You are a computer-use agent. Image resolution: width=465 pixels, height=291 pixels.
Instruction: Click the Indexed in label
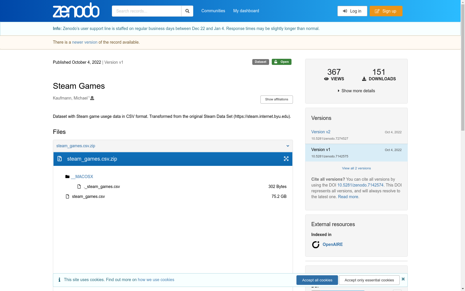pos(321,235)
